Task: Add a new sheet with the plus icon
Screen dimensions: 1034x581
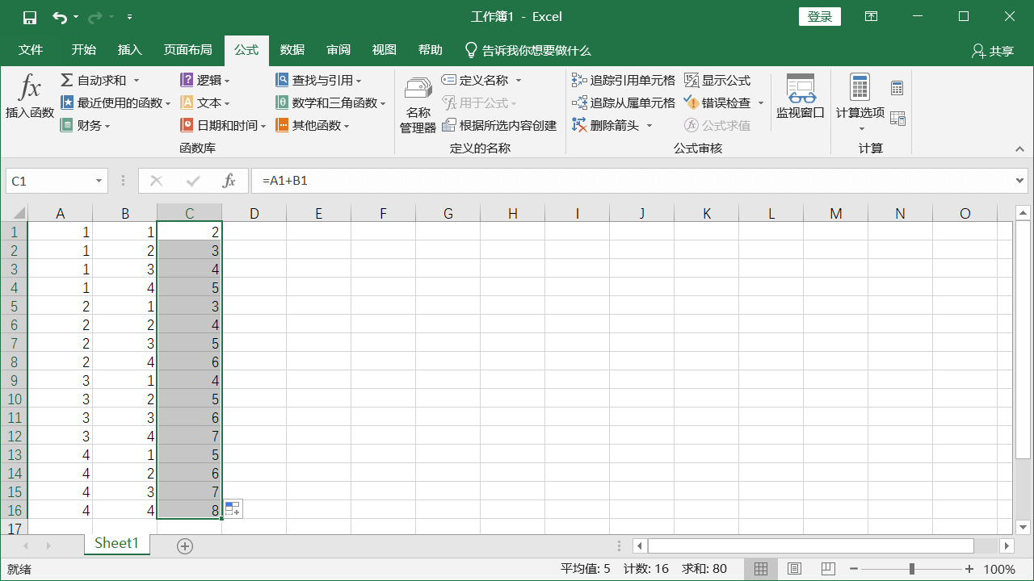Action: [x=185, y=546]
